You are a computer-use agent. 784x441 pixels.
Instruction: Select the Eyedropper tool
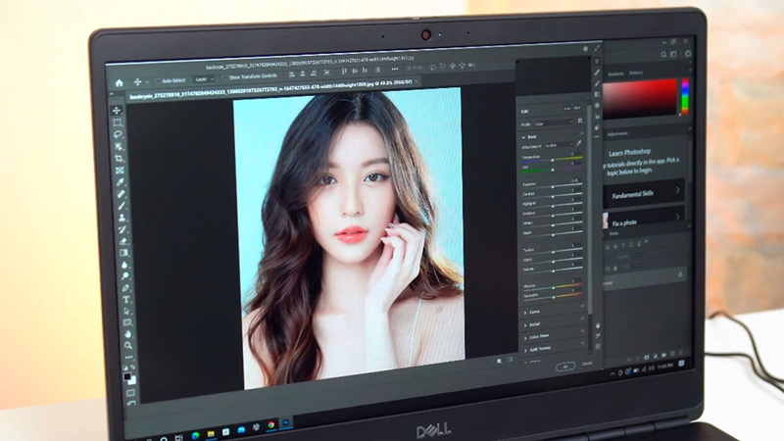[x=121, y=181]
